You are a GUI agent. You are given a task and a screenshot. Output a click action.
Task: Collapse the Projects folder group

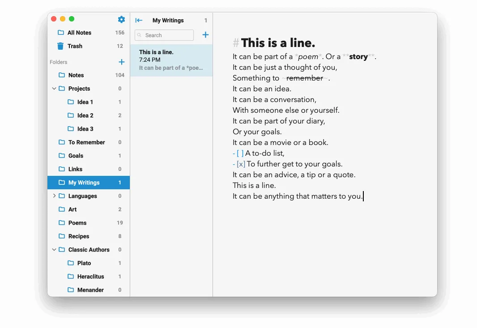tap(54, 89)
